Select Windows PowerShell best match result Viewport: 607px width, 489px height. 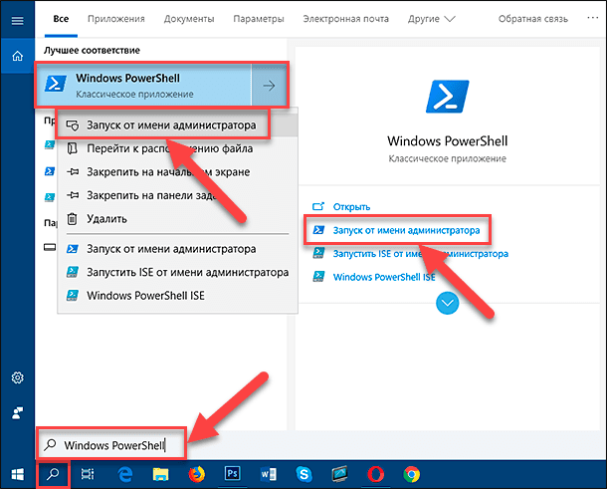pos(143,85)
